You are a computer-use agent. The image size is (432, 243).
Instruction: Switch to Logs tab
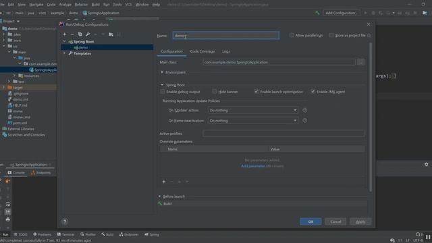[x=226, y=51]
